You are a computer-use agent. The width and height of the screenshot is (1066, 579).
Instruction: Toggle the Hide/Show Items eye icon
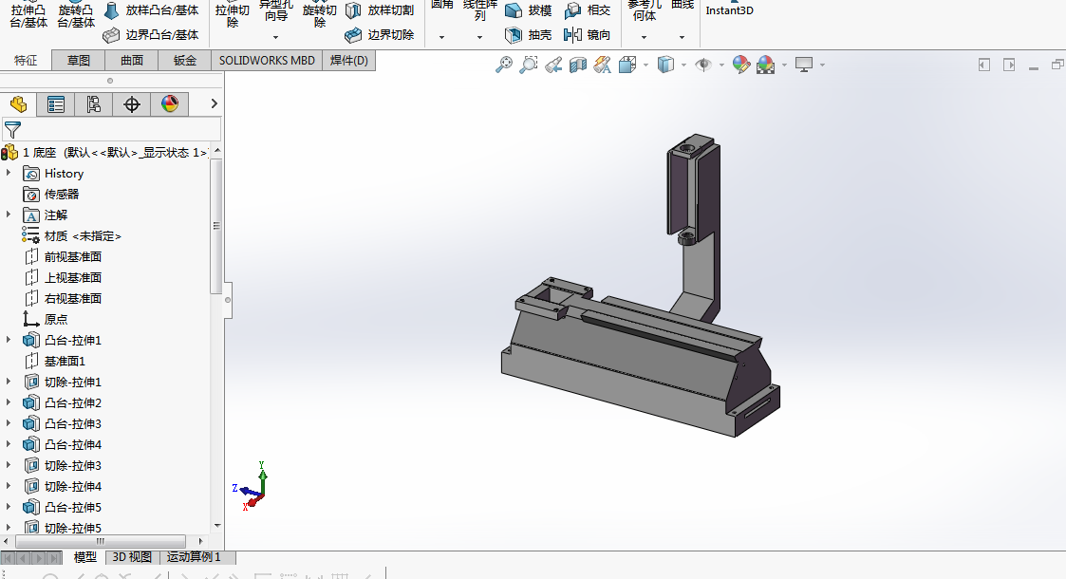coord(703,65)
